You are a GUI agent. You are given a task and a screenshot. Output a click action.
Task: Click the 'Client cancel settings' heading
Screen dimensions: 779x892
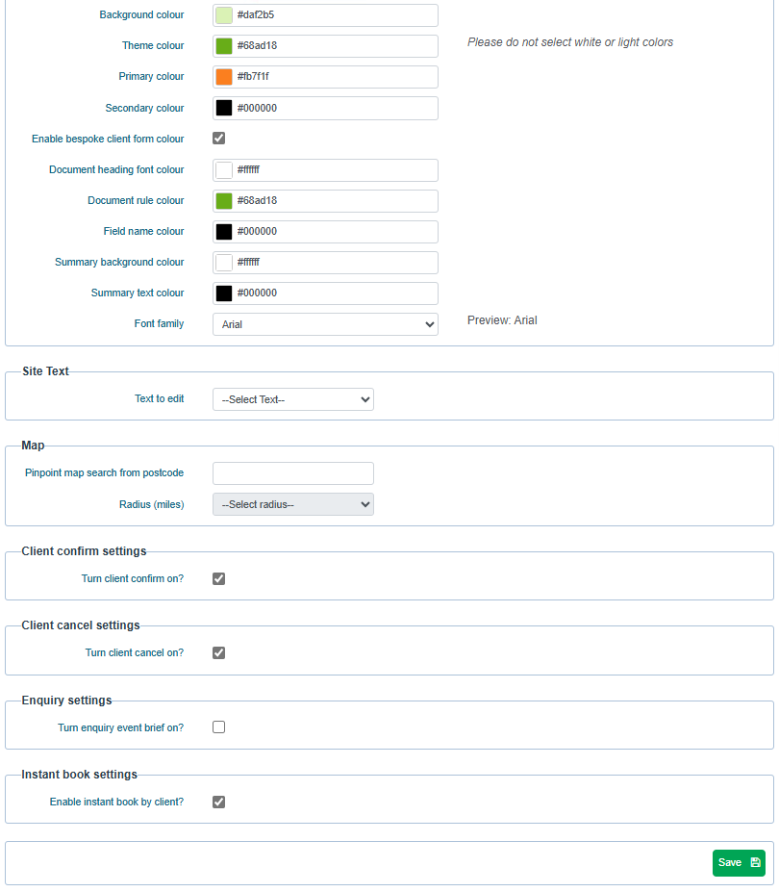tap(81, 624)
